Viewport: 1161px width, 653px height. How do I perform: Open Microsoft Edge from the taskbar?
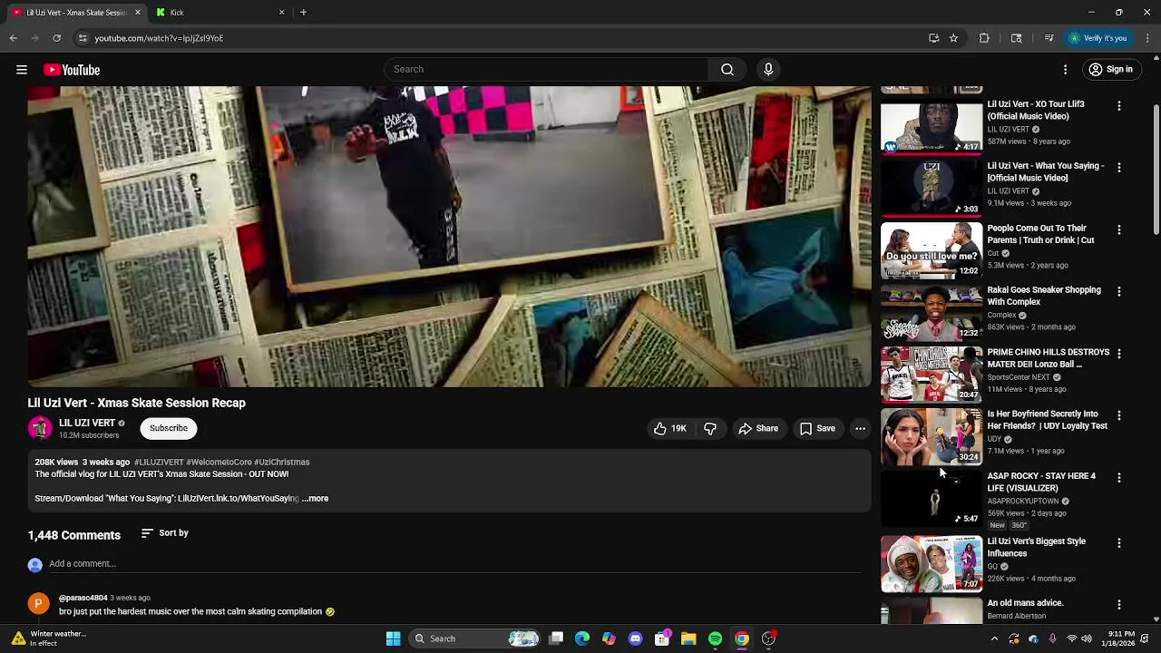point(582,638)
